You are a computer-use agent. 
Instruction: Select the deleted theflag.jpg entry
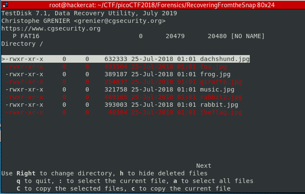[x=124, y=113]
